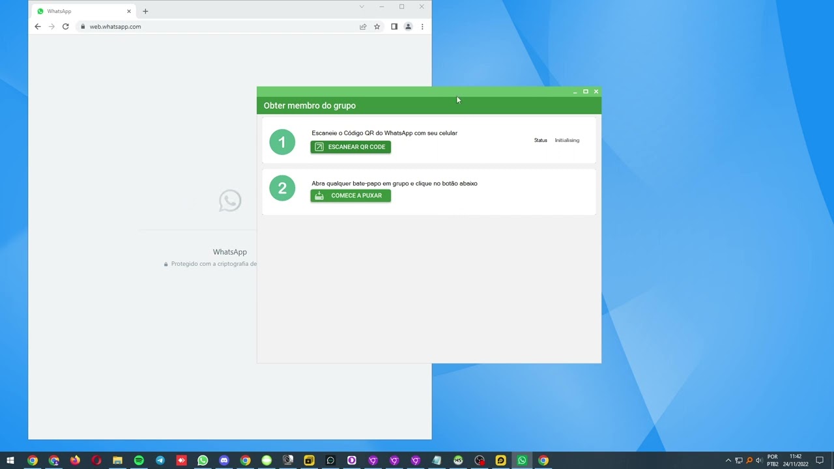Open Chrome's tab search chevron
Screen dimensions: 834x469
362,7
